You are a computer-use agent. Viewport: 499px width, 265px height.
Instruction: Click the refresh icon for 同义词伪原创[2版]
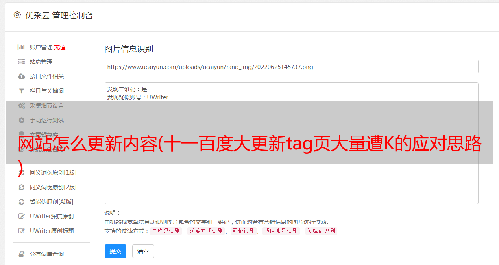(22, 187)
